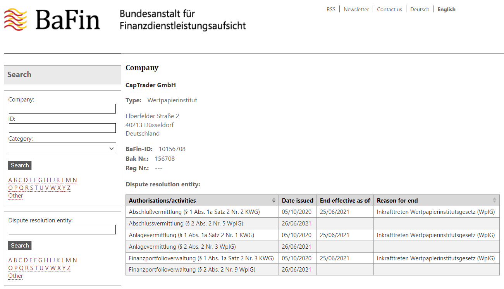Click date issued 05/10/2020 in Abschlußvermittlung row
504x289 pixels.
pos(296,212)
